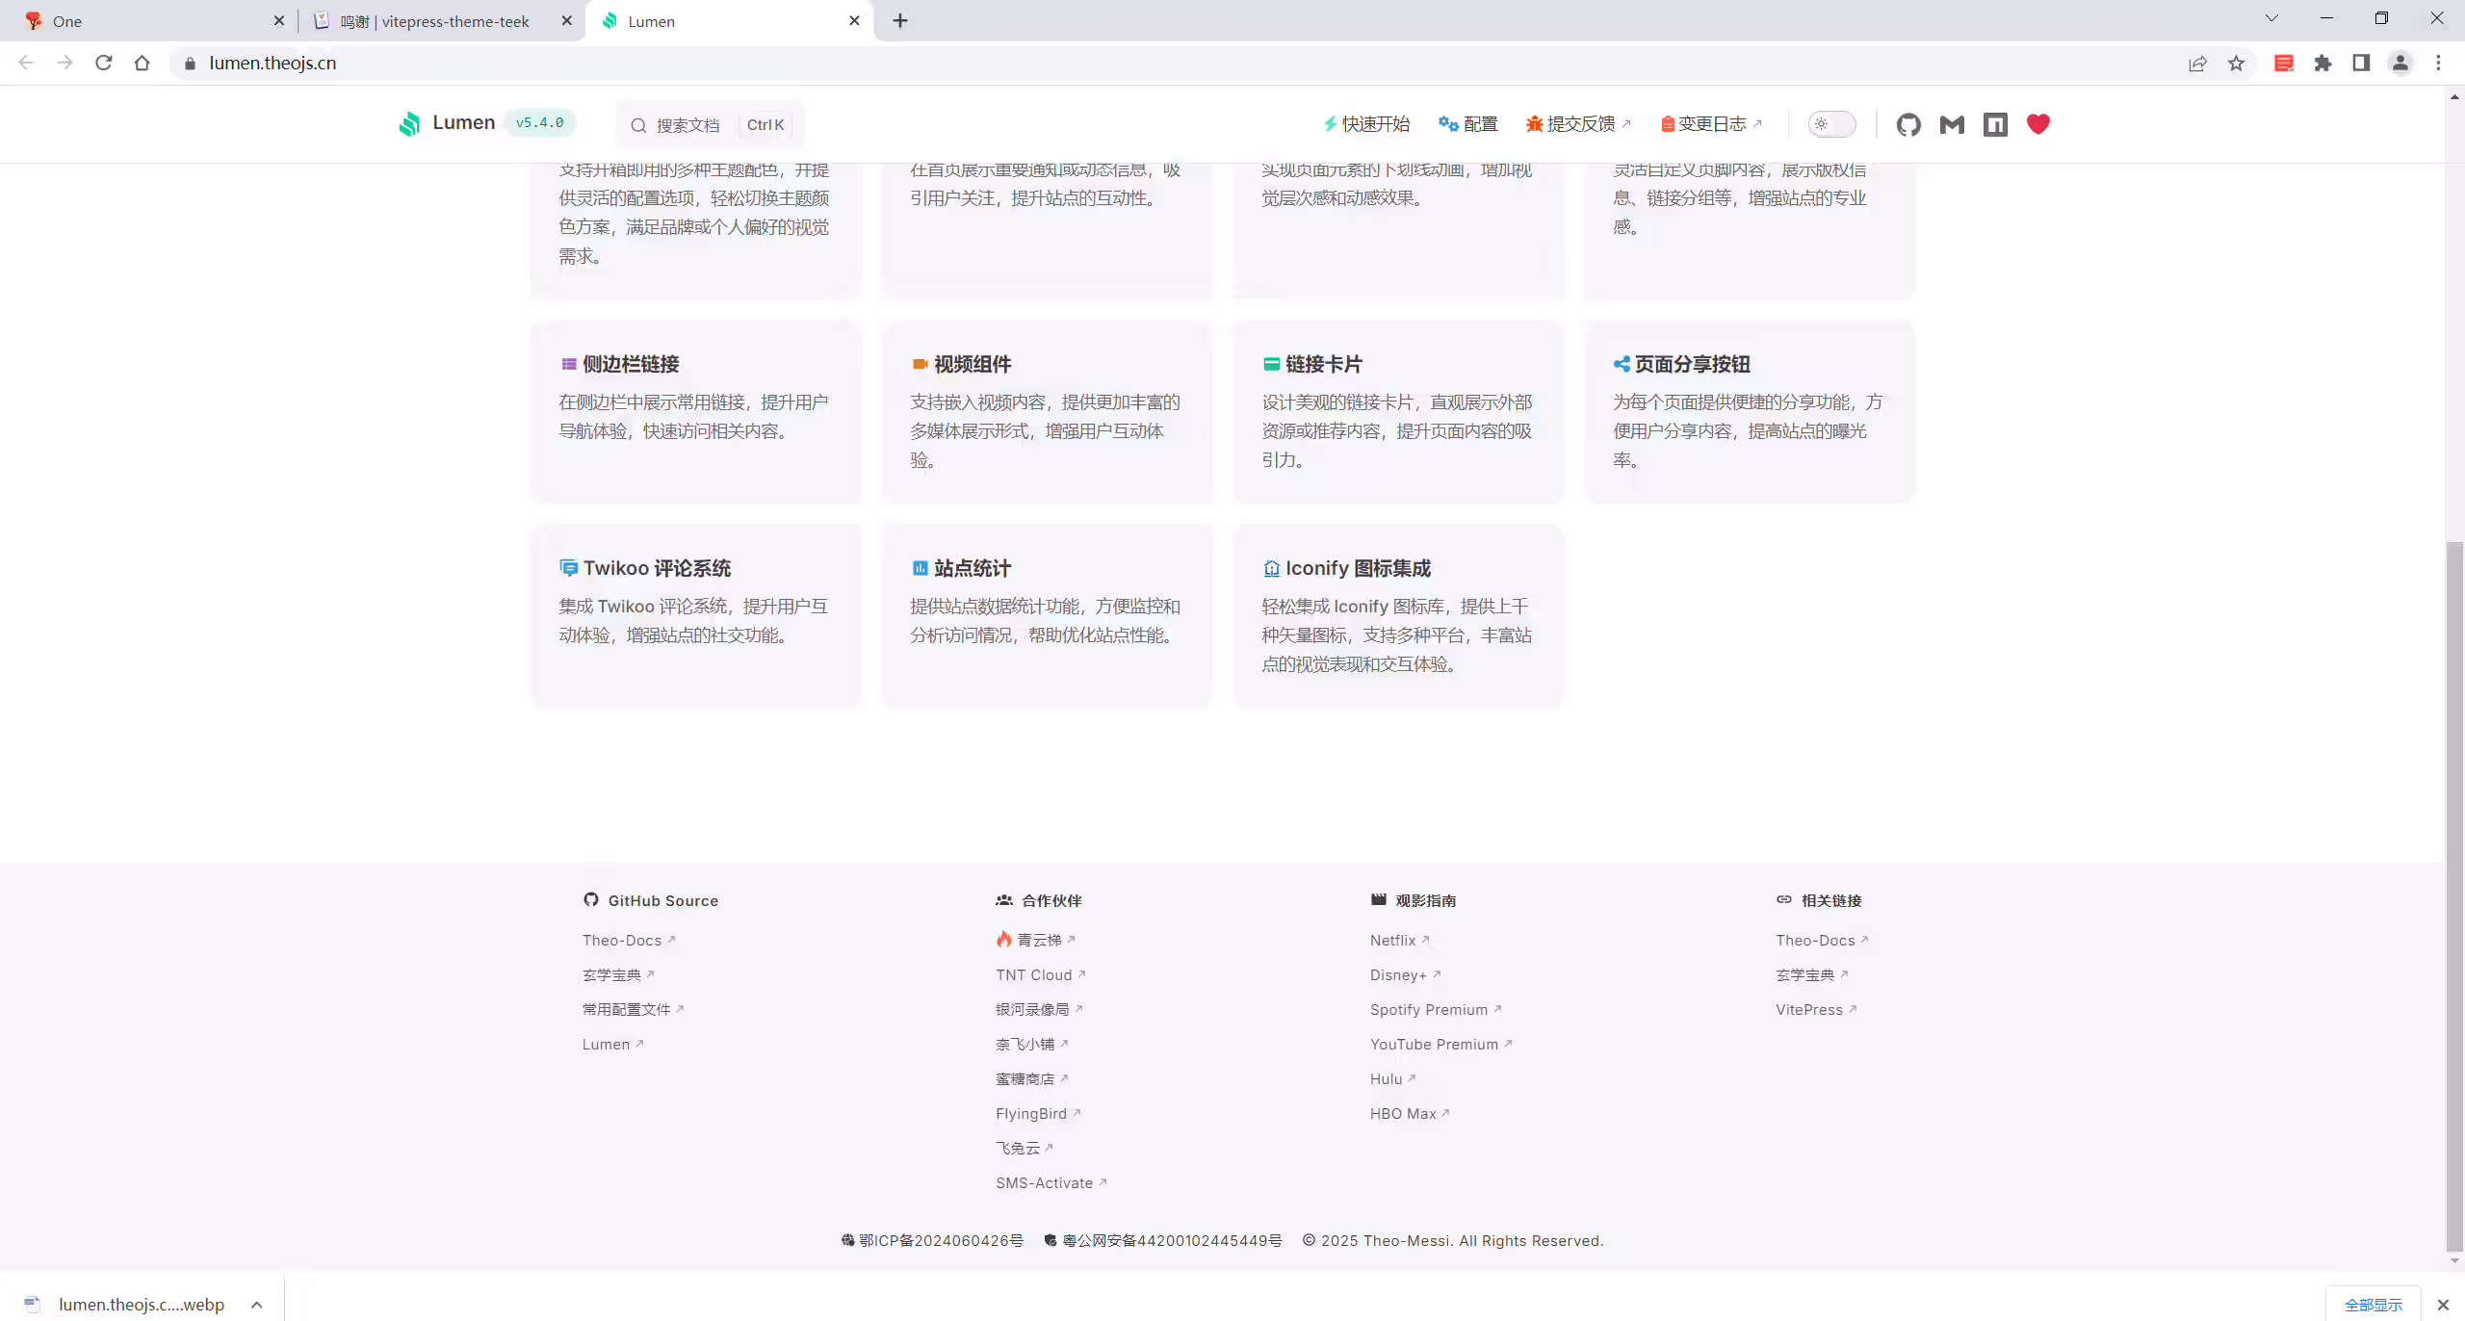
Task: Open HBO Max footer link
Action: 1410,1114
